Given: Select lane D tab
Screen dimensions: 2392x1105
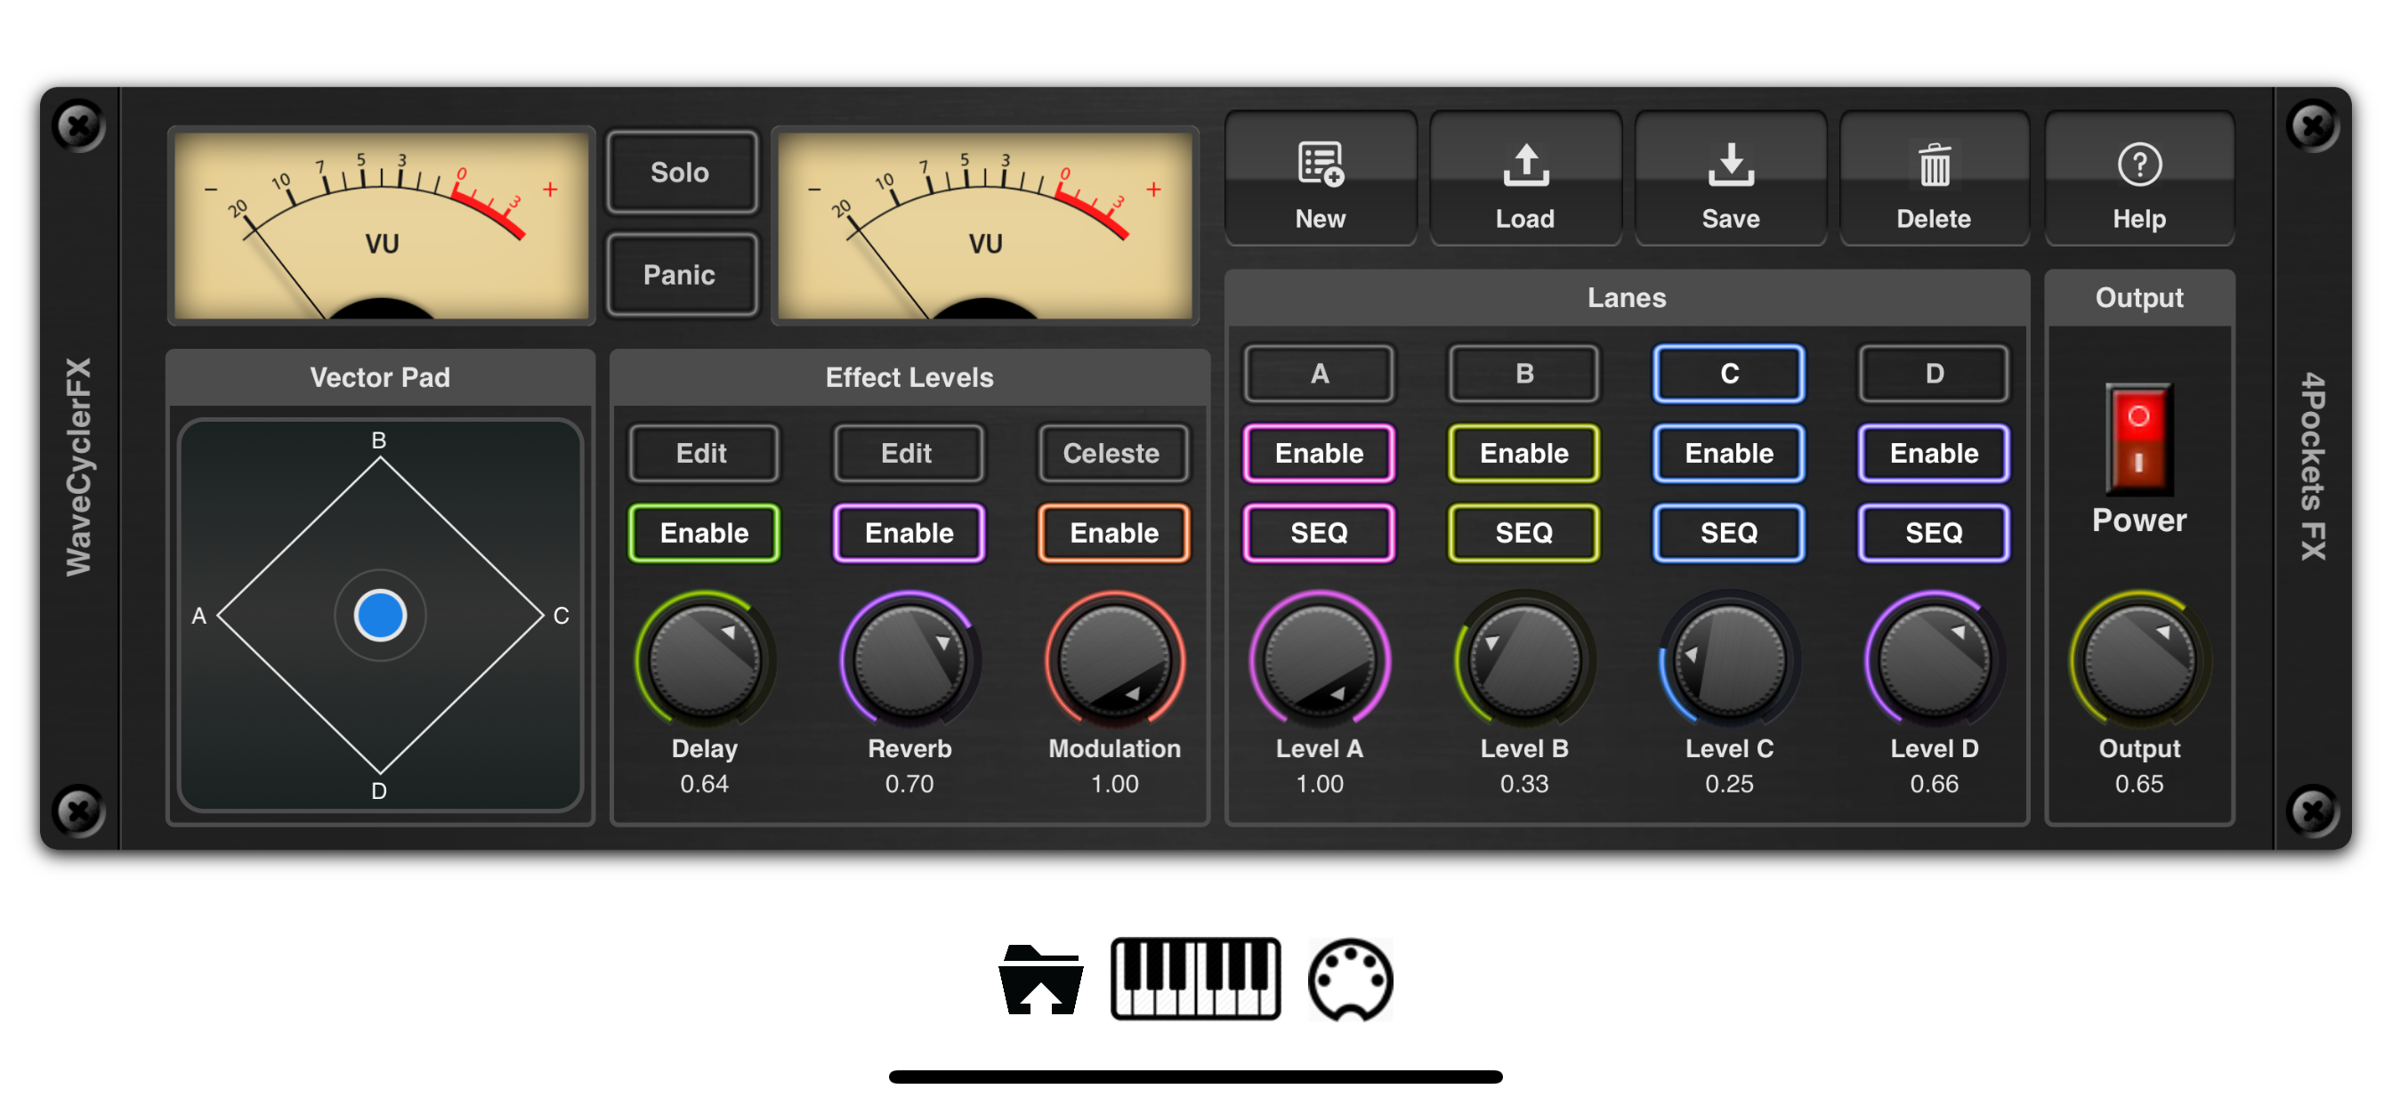Looking at the screenshot, I should click(x=1934, y=374).
